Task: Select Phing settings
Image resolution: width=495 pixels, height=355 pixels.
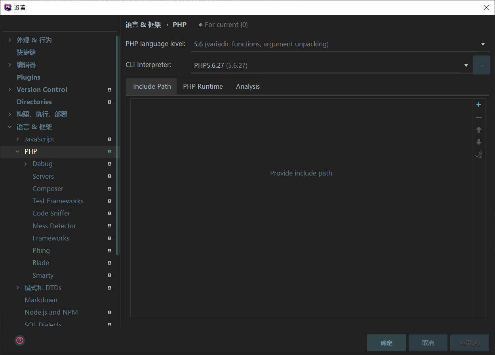Action: click(x=41, y=250)
